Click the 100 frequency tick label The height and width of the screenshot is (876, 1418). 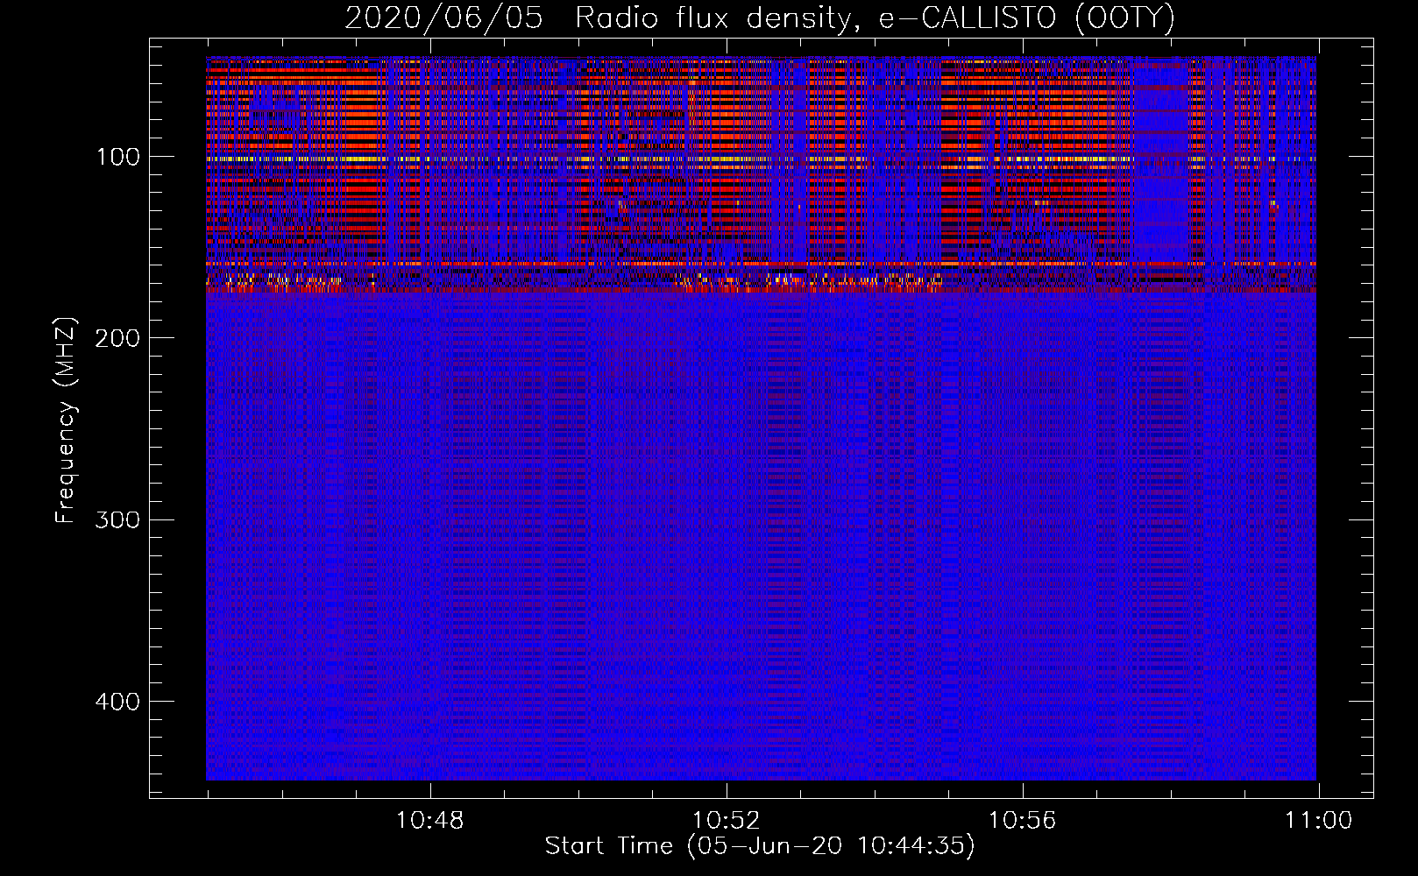(117, 157)
